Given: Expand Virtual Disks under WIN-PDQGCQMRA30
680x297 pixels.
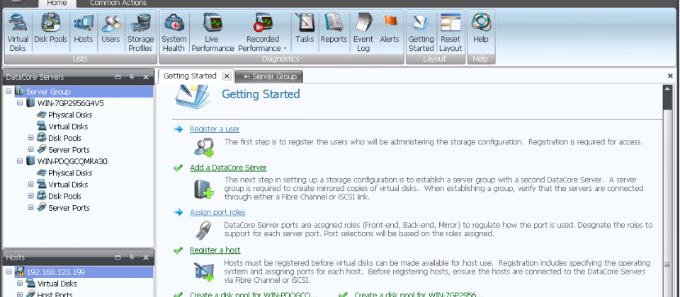Looking at the screenshot, I should [30, 184].
